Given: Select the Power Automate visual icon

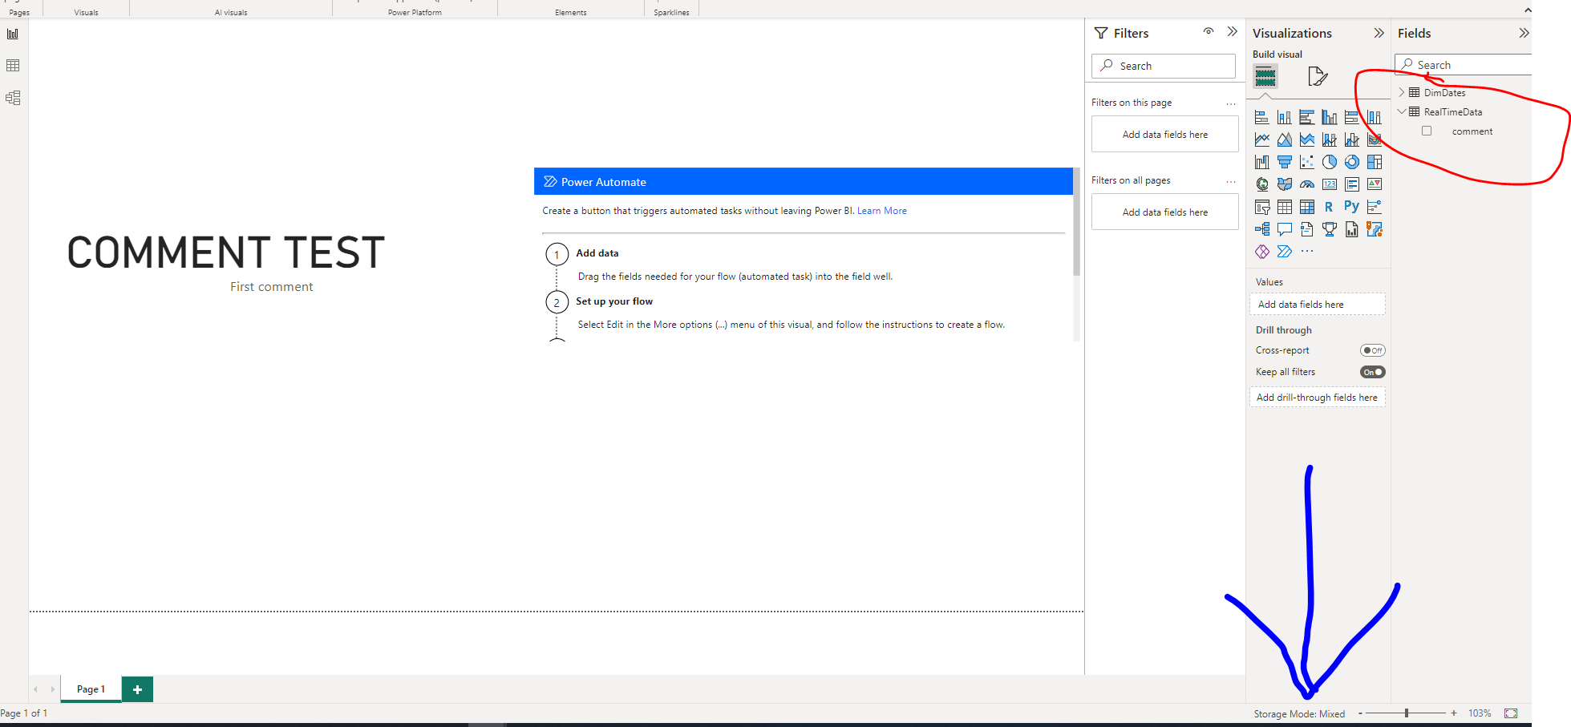Looking at the screenshot, I should pos(1285,252).
